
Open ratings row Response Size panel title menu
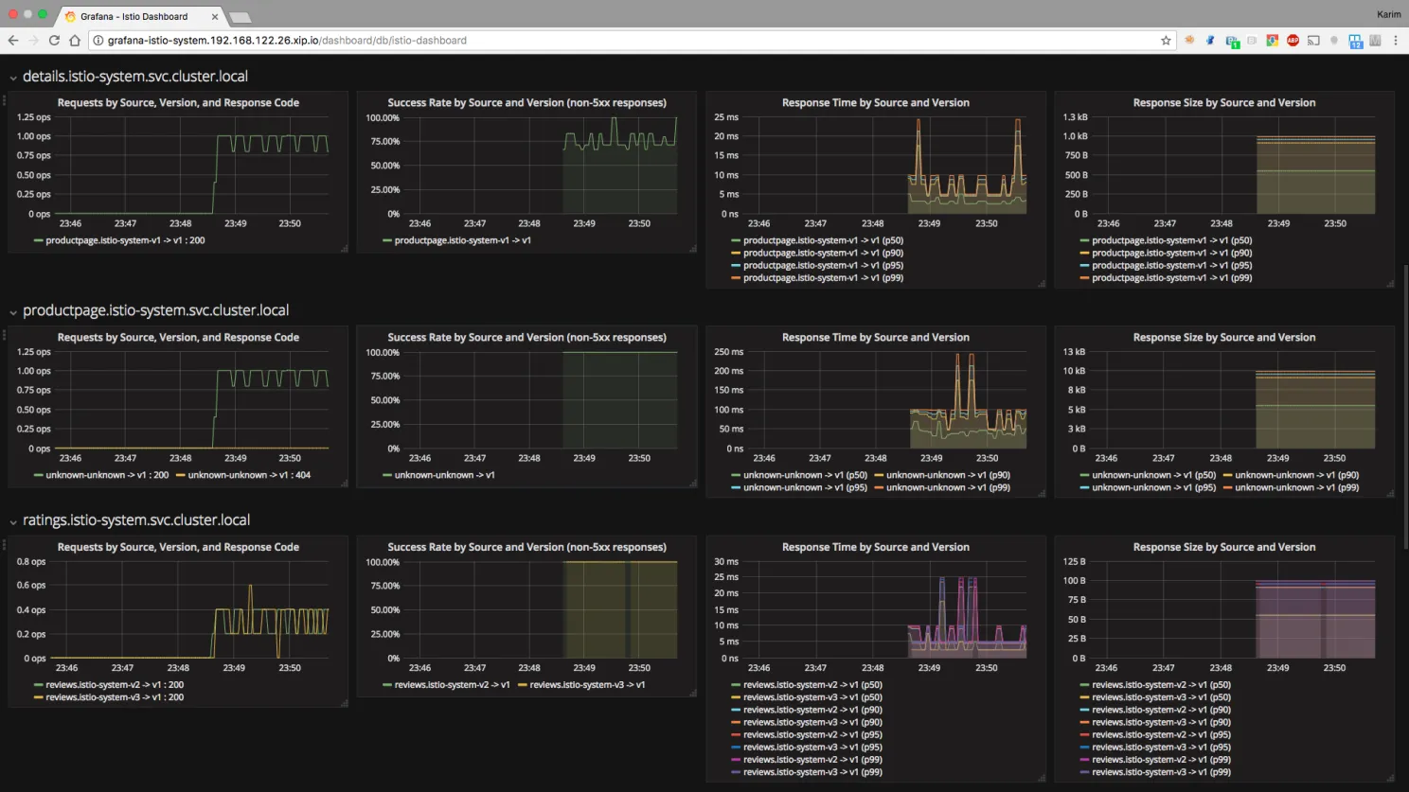[x=1224, y=547]
